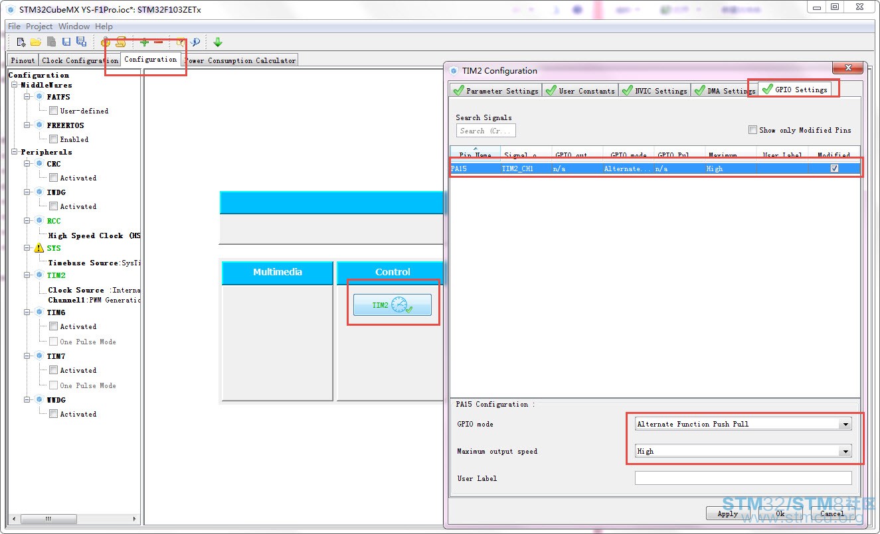Click the green plus toolbar icon

144,42
